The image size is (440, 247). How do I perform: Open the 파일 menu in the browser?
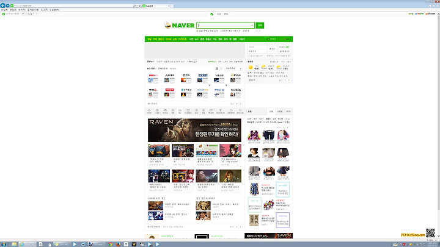pyautogui.click(x=4, y=10)
